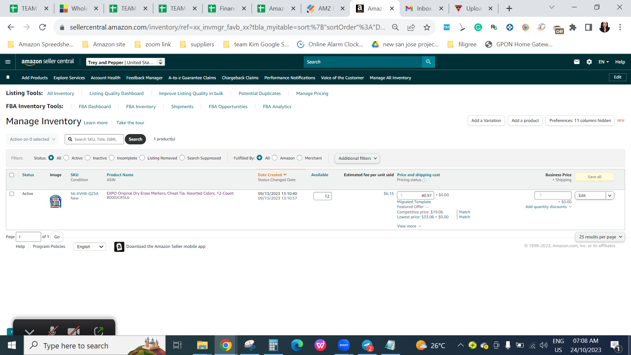Viewport: 631px width, 355px height.
Task: Open File Explorer from the taskbar
Action: [202, 345]
